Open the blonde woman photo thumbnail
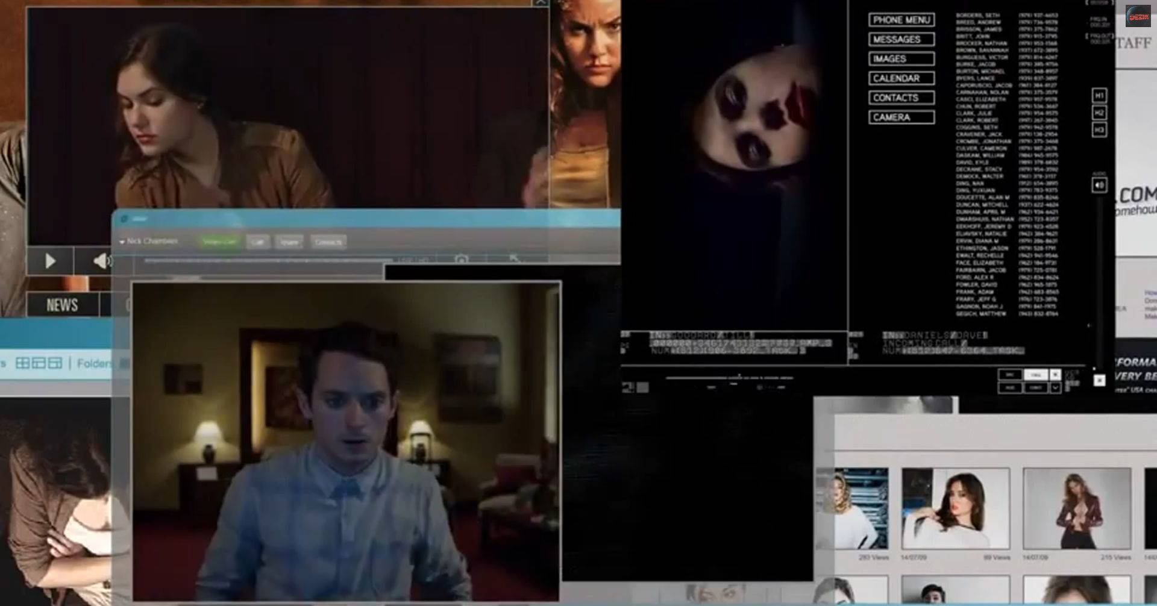The width and height of the screenshot is (1157, 606). [x=851, y=509]
